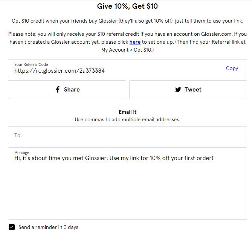Click the 'Your Referral Code' field label
This screenshot has width=252, height=232.
coord(31,64)
